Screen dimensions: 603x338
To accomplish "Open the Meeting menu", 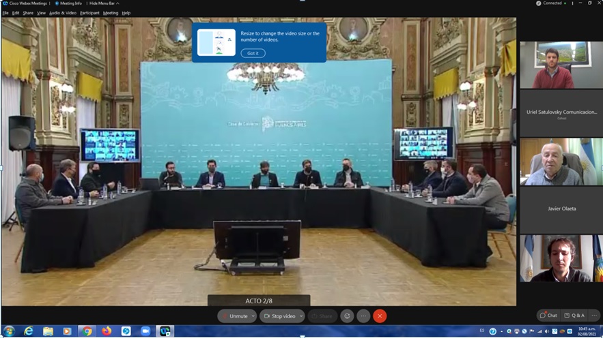I will 111,13.
